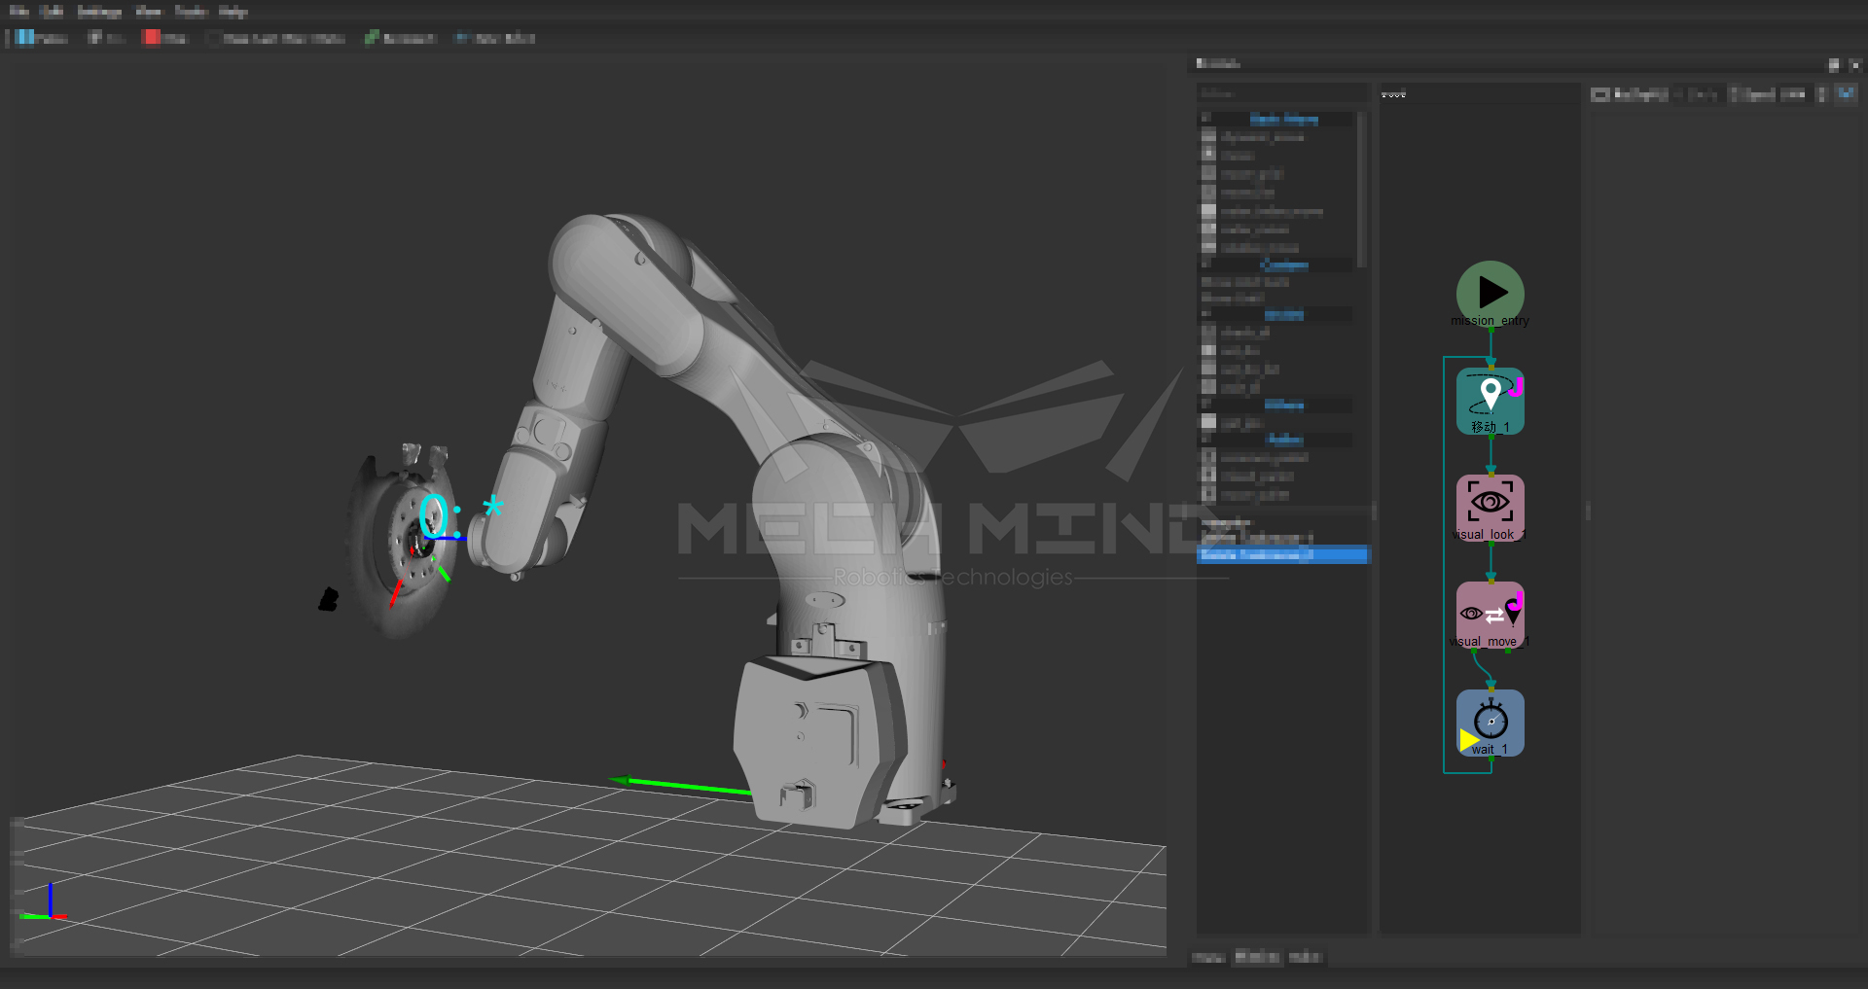The width and height of the screenshot is (1868, 989).
Task: Click the green icon in the top toolbar
Action: [372, 37]
